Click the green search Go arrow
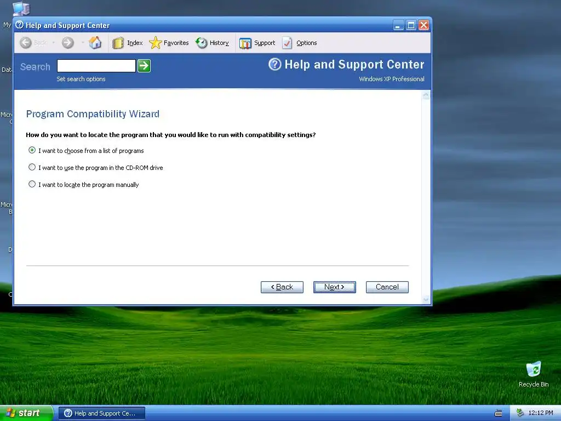 144,66
